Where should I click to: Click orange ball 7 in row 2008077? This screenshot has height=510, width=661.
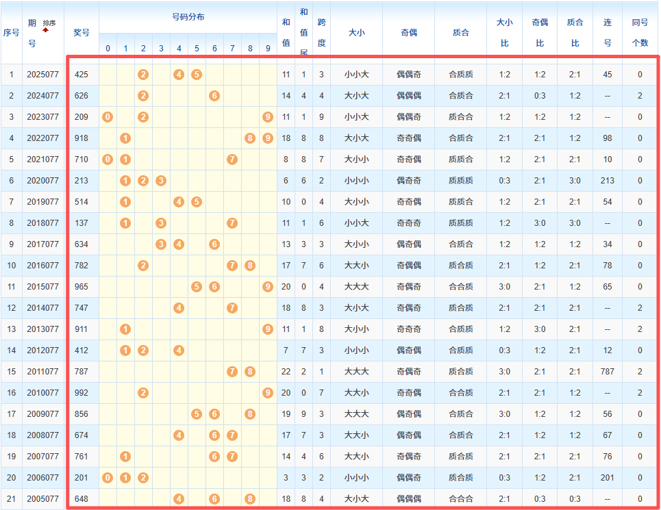pyautogui.click(x=232, y=435)
